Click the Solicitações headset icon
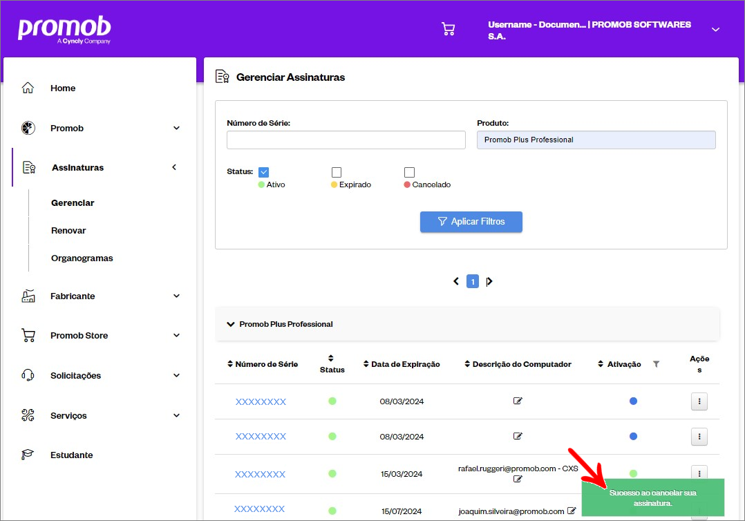The image size is (745, 521). (x=28, y=375)
